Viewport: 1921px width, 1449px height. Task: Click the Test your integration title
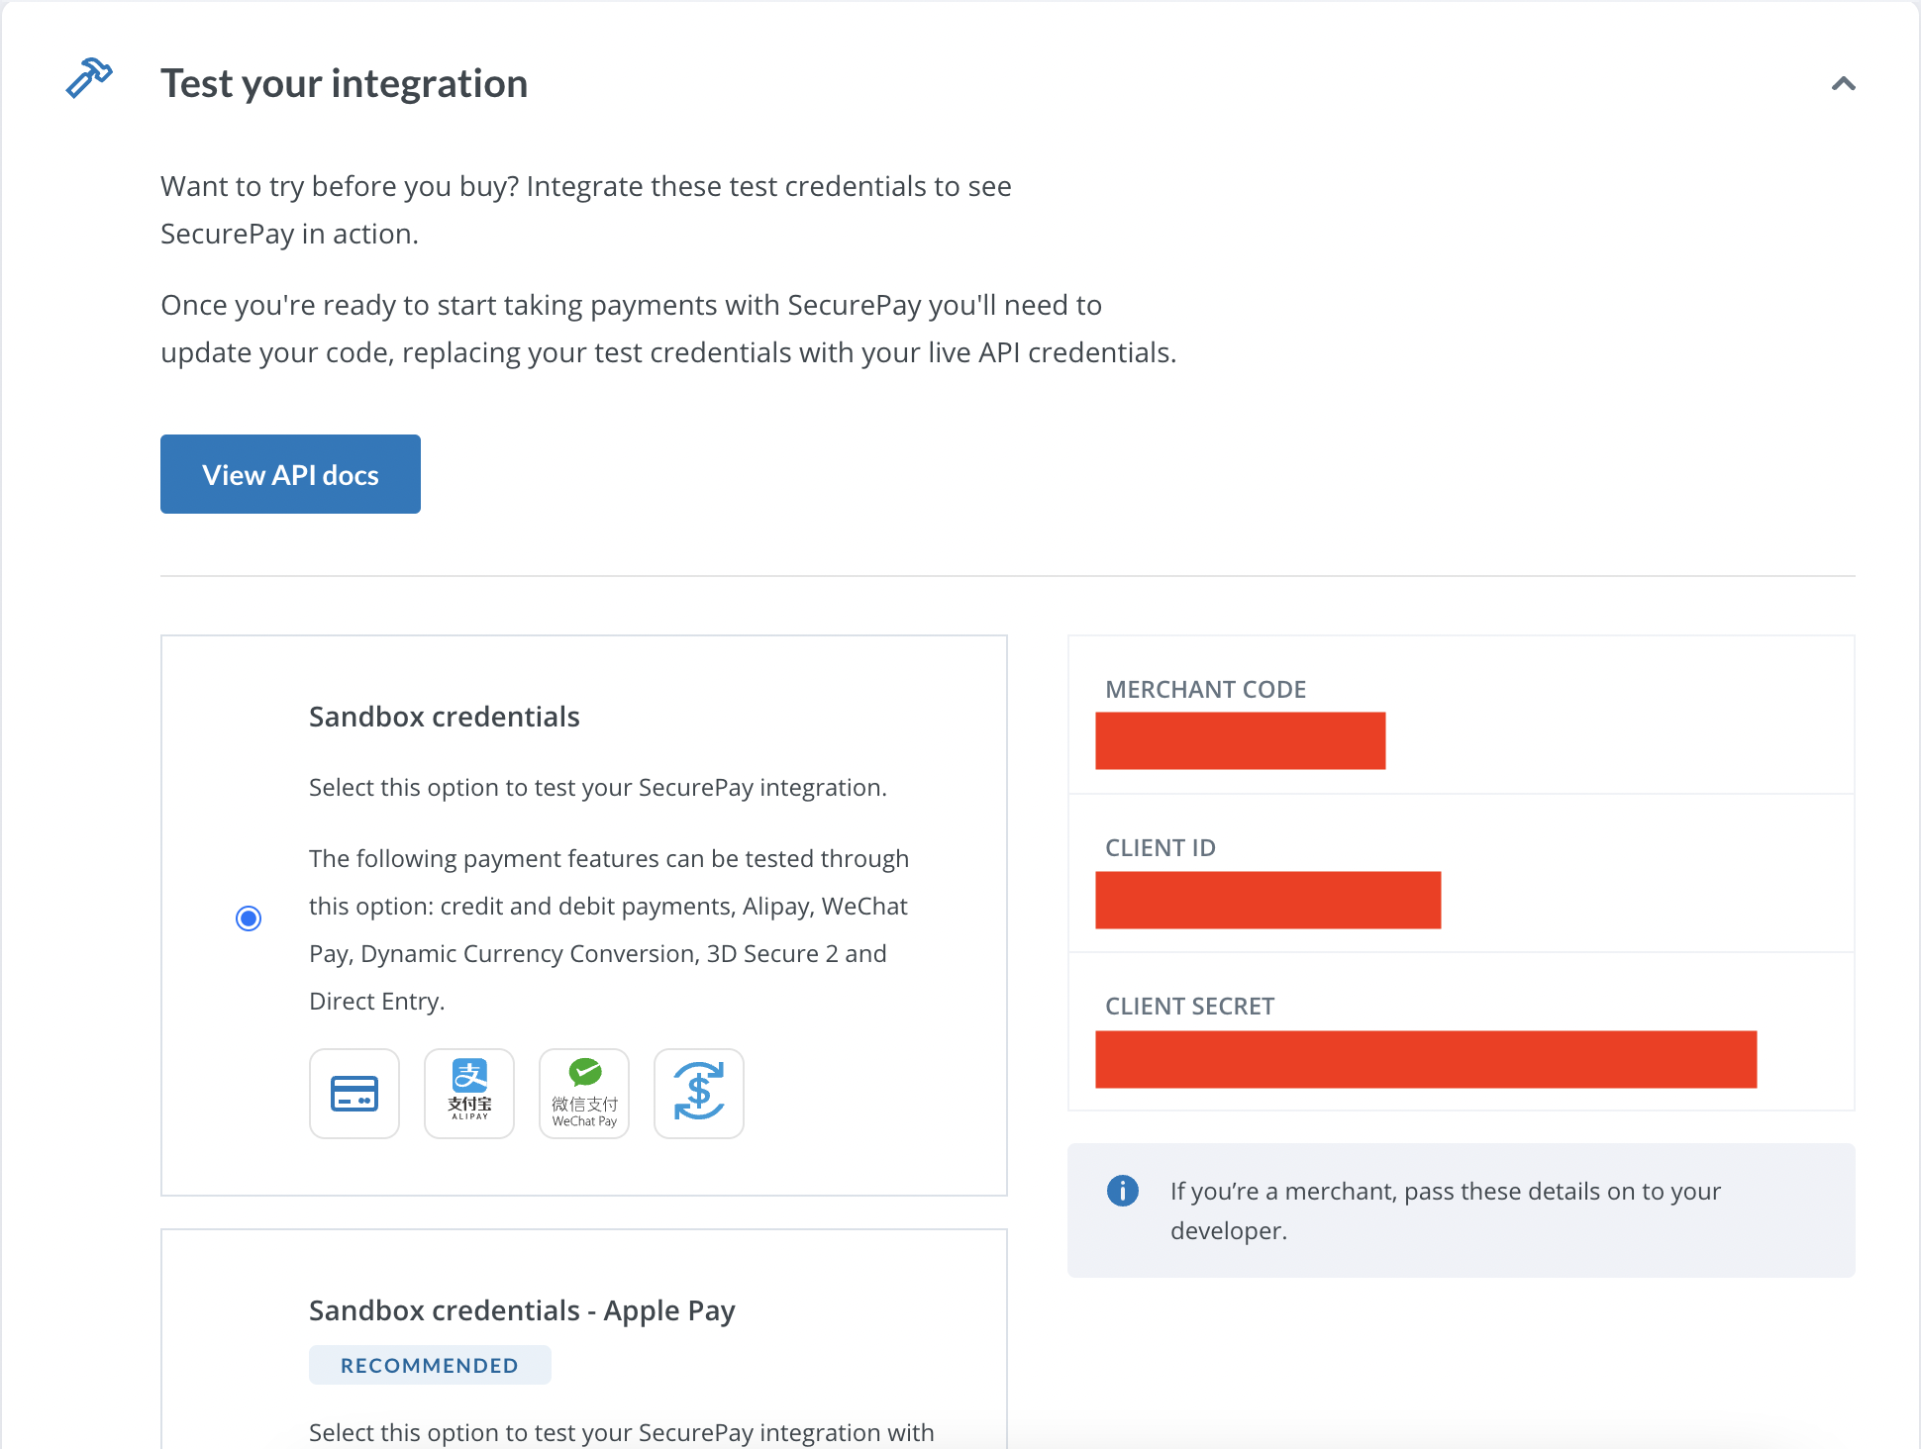[x=345, y=83]
